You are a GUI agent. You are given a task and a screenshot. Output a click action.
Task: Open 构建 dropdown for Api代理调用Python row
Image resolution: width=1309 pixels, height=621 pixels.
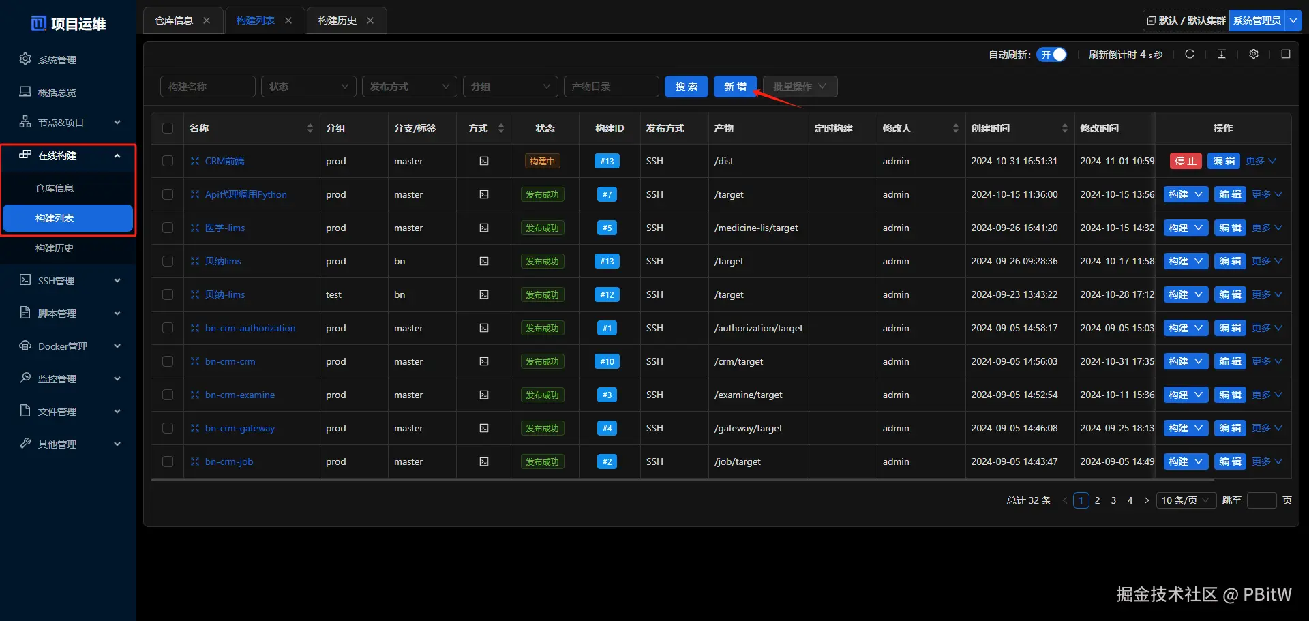[x=1186, y=194]
